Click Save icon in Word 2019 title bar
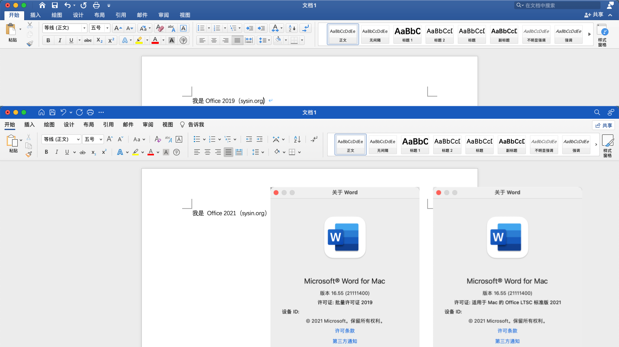The height and width of the screenshot is (347, 619). (x=55, y=5)
